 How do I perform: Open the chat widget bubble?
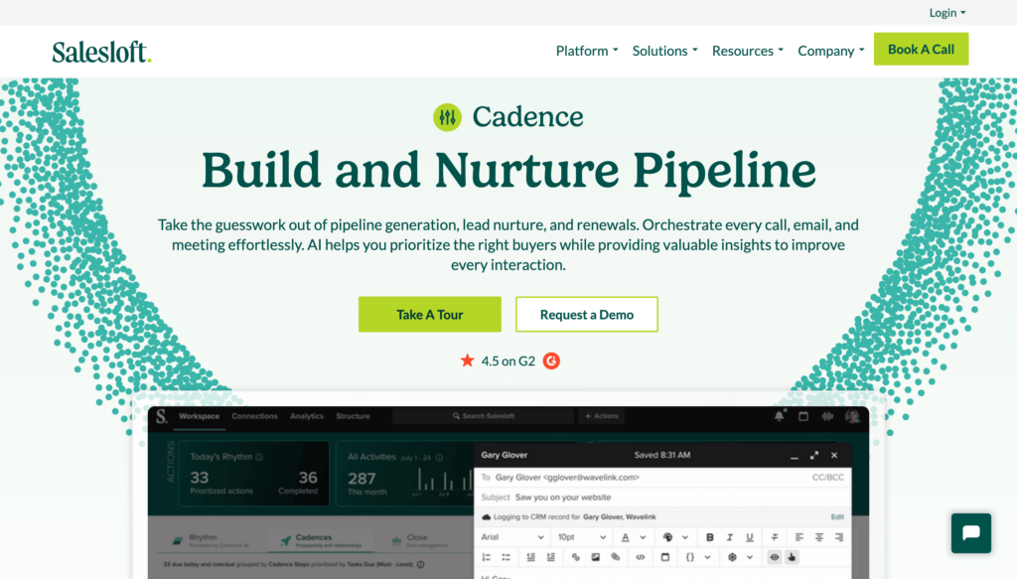971,533
